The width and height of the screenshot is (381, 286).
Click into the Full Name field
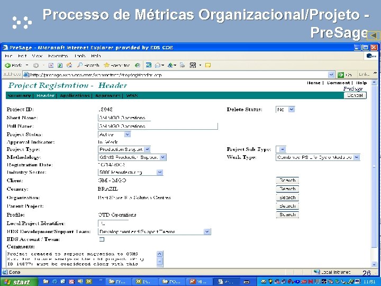158,126
